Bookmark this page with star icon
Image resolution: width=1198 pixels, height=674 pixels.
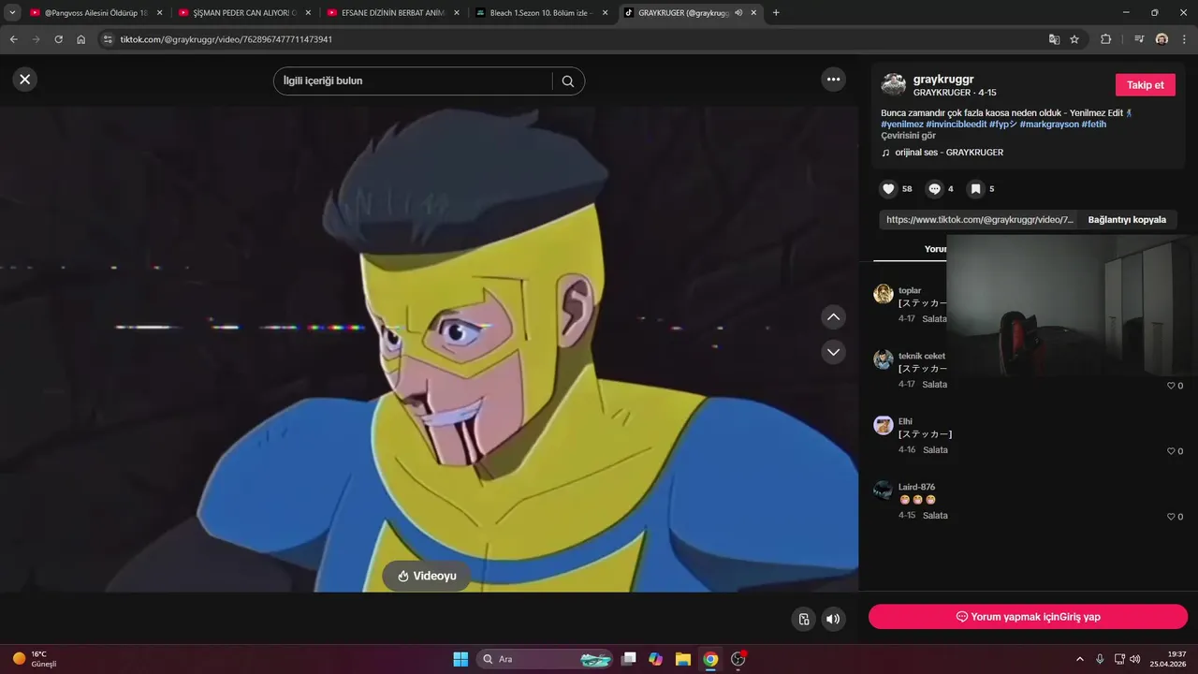point(1074,39)
